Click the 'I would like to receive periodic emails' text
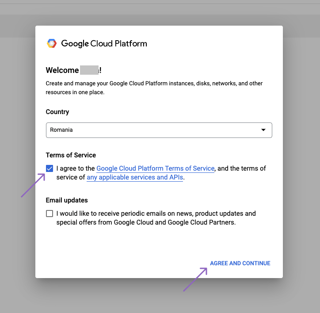The height and width of the screenshot is (313, 320). pyautogui.click(x=156, y=218)
